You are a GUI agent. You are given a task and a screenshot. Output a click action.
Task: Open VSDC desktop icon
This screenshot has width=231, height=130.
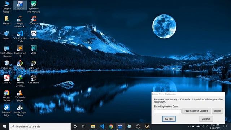[x=34, y=50]
